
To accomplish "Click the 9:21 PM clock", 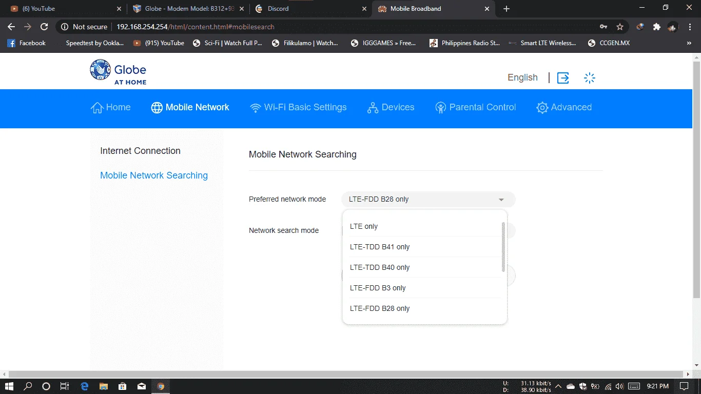I will [658, 386].
